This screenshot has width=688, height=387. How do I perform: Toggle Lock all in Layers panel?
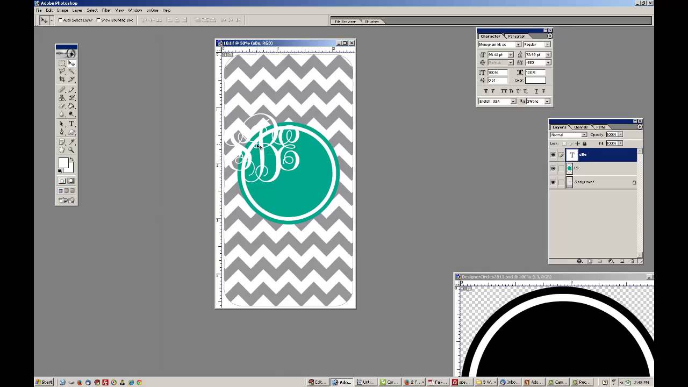[x=584, y=144]
